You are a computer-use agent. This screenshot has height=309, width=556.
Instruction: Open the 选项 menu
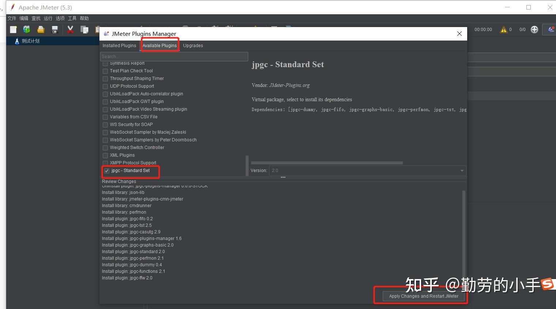pos(60,18)
